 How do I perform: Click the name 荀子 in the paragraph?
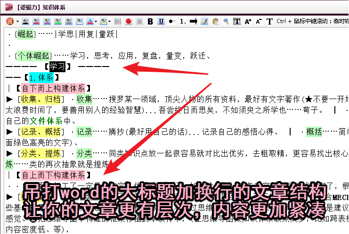click(310, 110)
